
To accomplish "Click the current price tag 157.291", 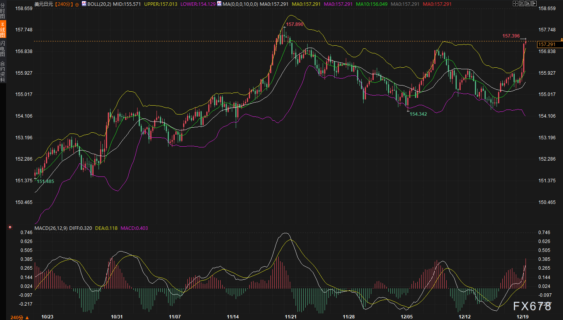I will pyautogui.click(x=547, y=44).
